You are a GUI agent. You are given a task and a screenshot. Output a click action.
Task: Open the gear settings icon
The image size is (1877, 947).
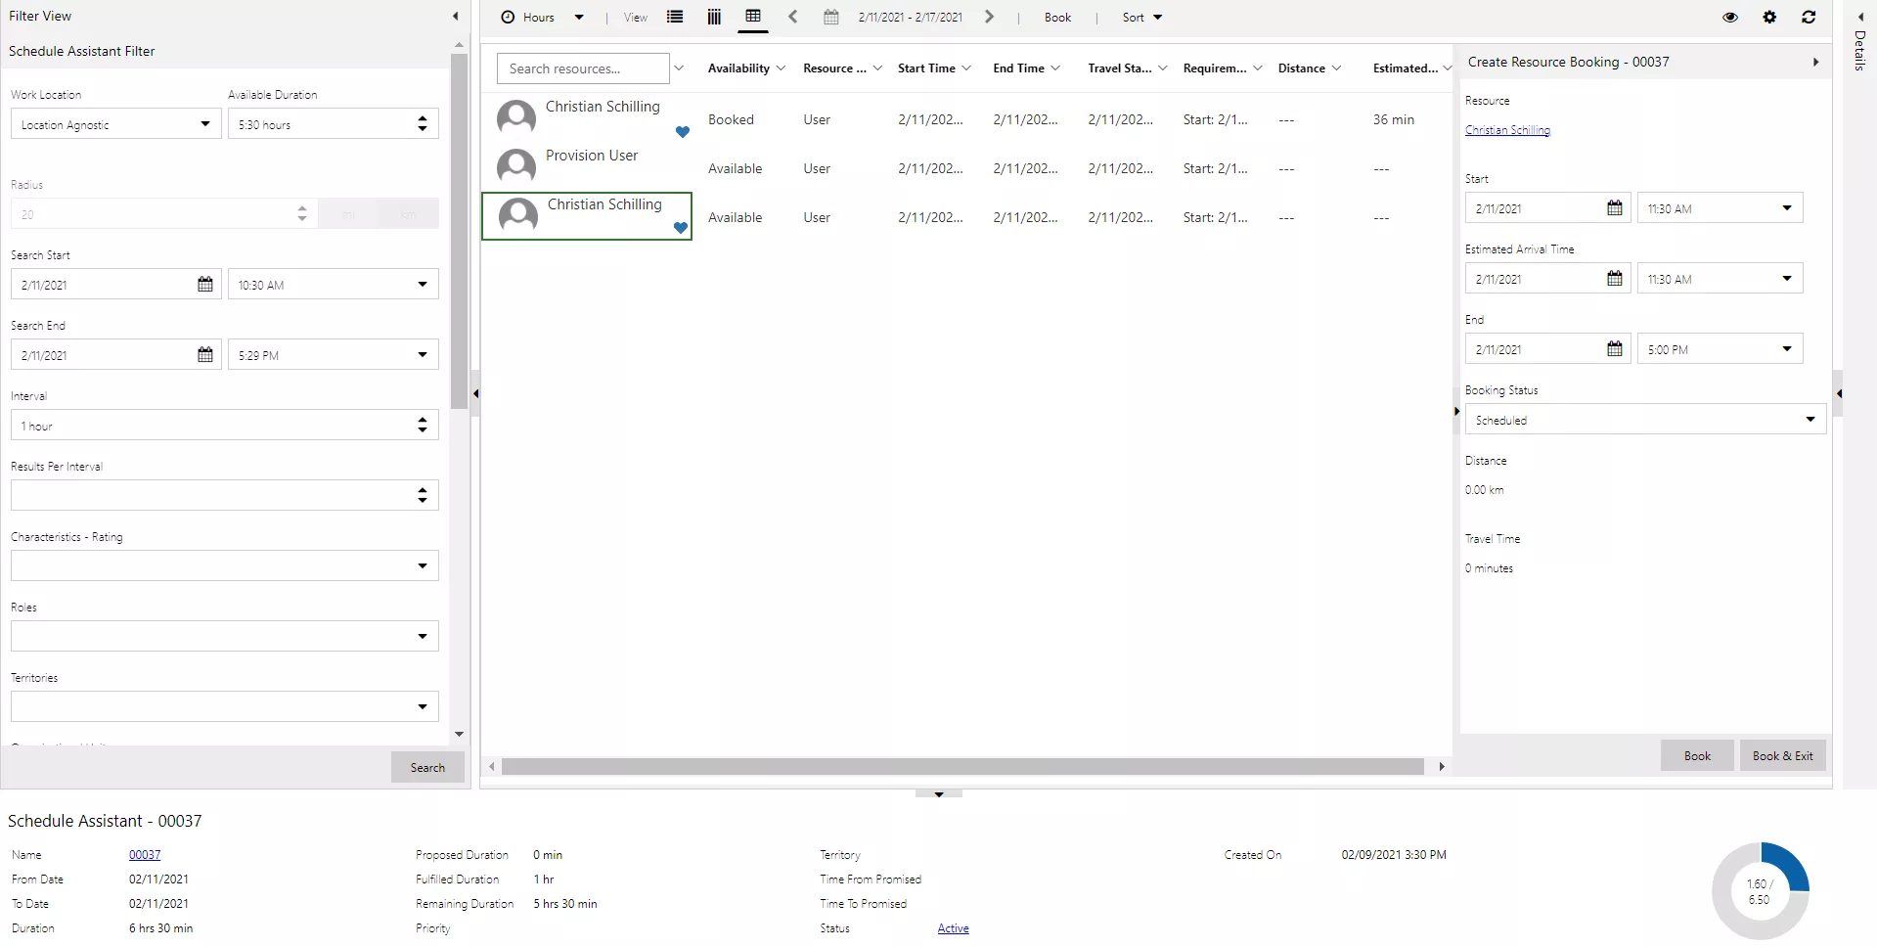(1769, 17)
